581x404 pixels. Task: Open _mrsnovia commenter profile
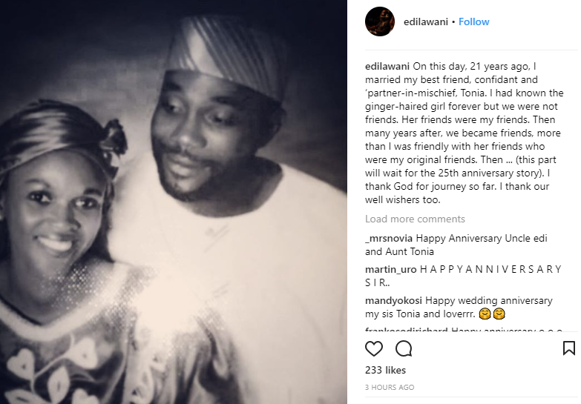click(x=389, y=239)
